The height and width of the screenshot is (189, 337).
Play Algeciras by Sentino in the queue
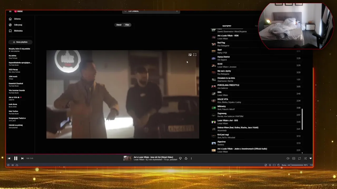pyautogui.click(x=256, y=143)
